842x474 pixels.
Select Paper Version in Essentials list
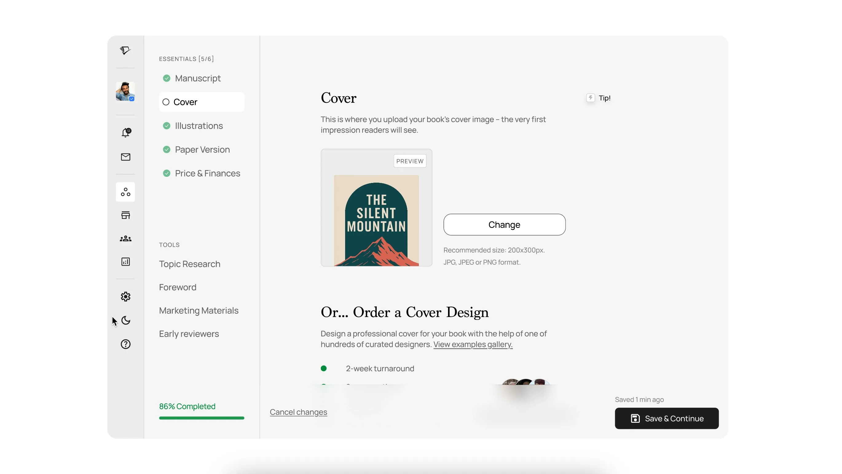(x=202, y=150)
